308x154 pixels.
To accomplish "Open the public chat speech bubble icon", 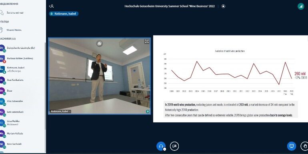I will coord(2,13).
